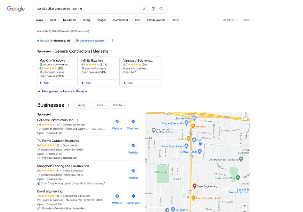This screenshot has height=212, width=303.
Task: Clear the search query with X icon
Action: 144,9
